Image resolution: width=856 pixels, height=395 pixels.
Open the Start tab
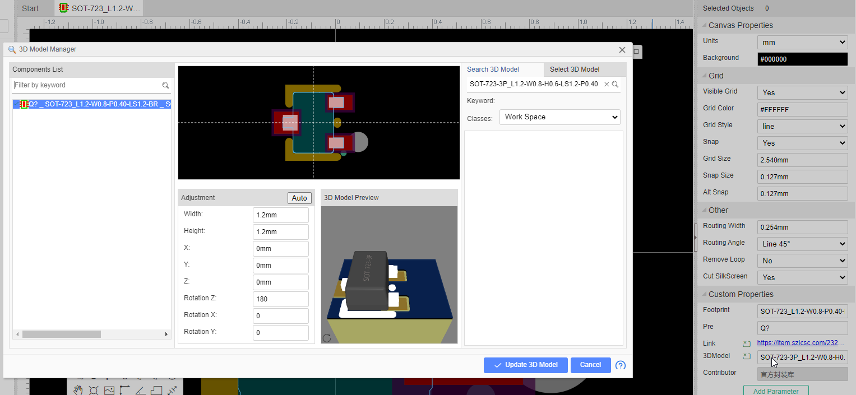[x=30, y=8]
